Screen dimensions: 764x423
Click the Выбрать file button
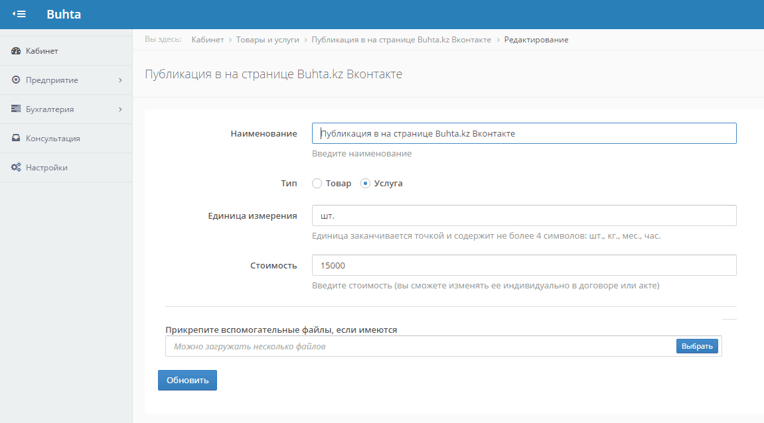pos(697,346)
